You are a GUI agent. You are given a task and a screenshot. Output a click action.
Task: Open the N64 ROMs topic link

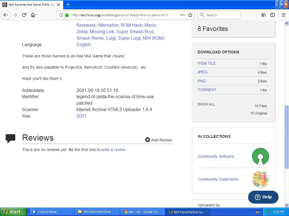(x=154, y=38)
